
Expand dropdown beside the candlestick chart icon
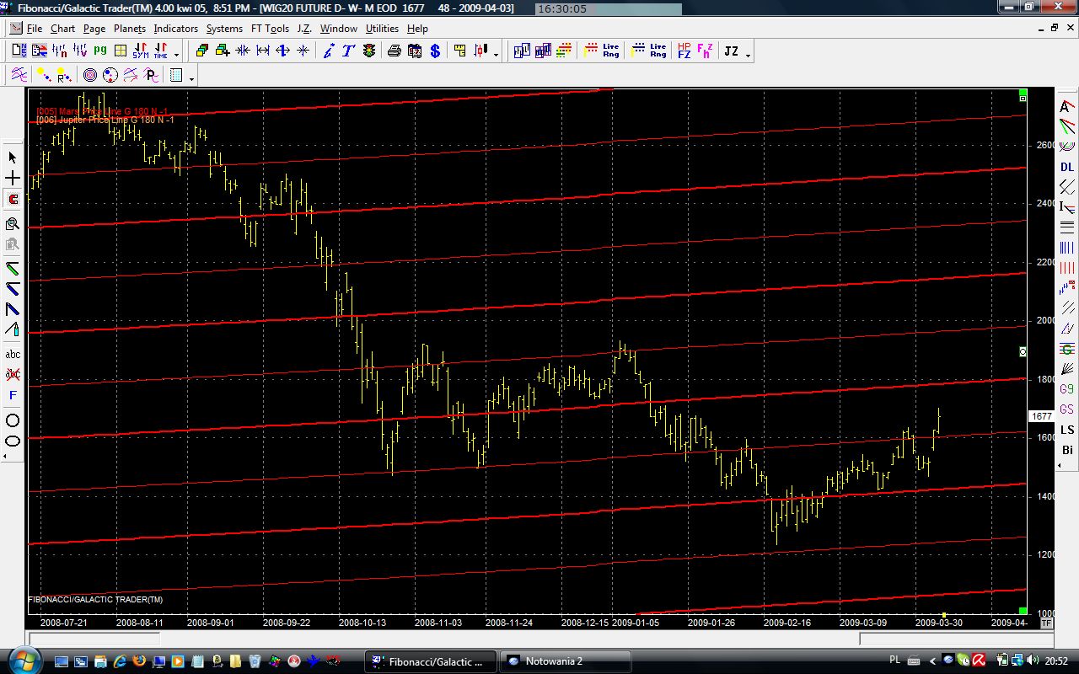(496, 54)
